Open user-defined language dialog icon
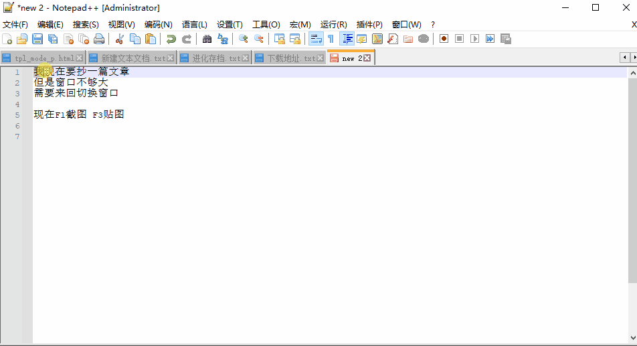 pos(361,39)
